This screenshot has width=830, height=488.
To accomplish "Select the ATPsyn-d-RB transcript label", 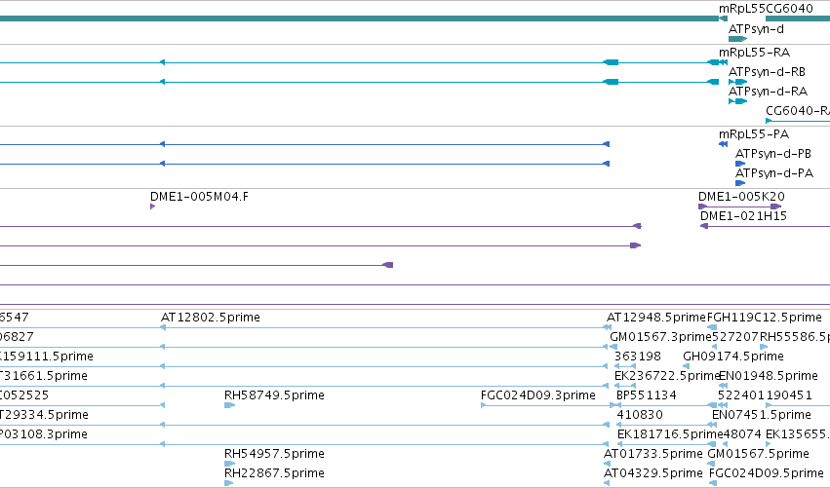I will 767,72.
